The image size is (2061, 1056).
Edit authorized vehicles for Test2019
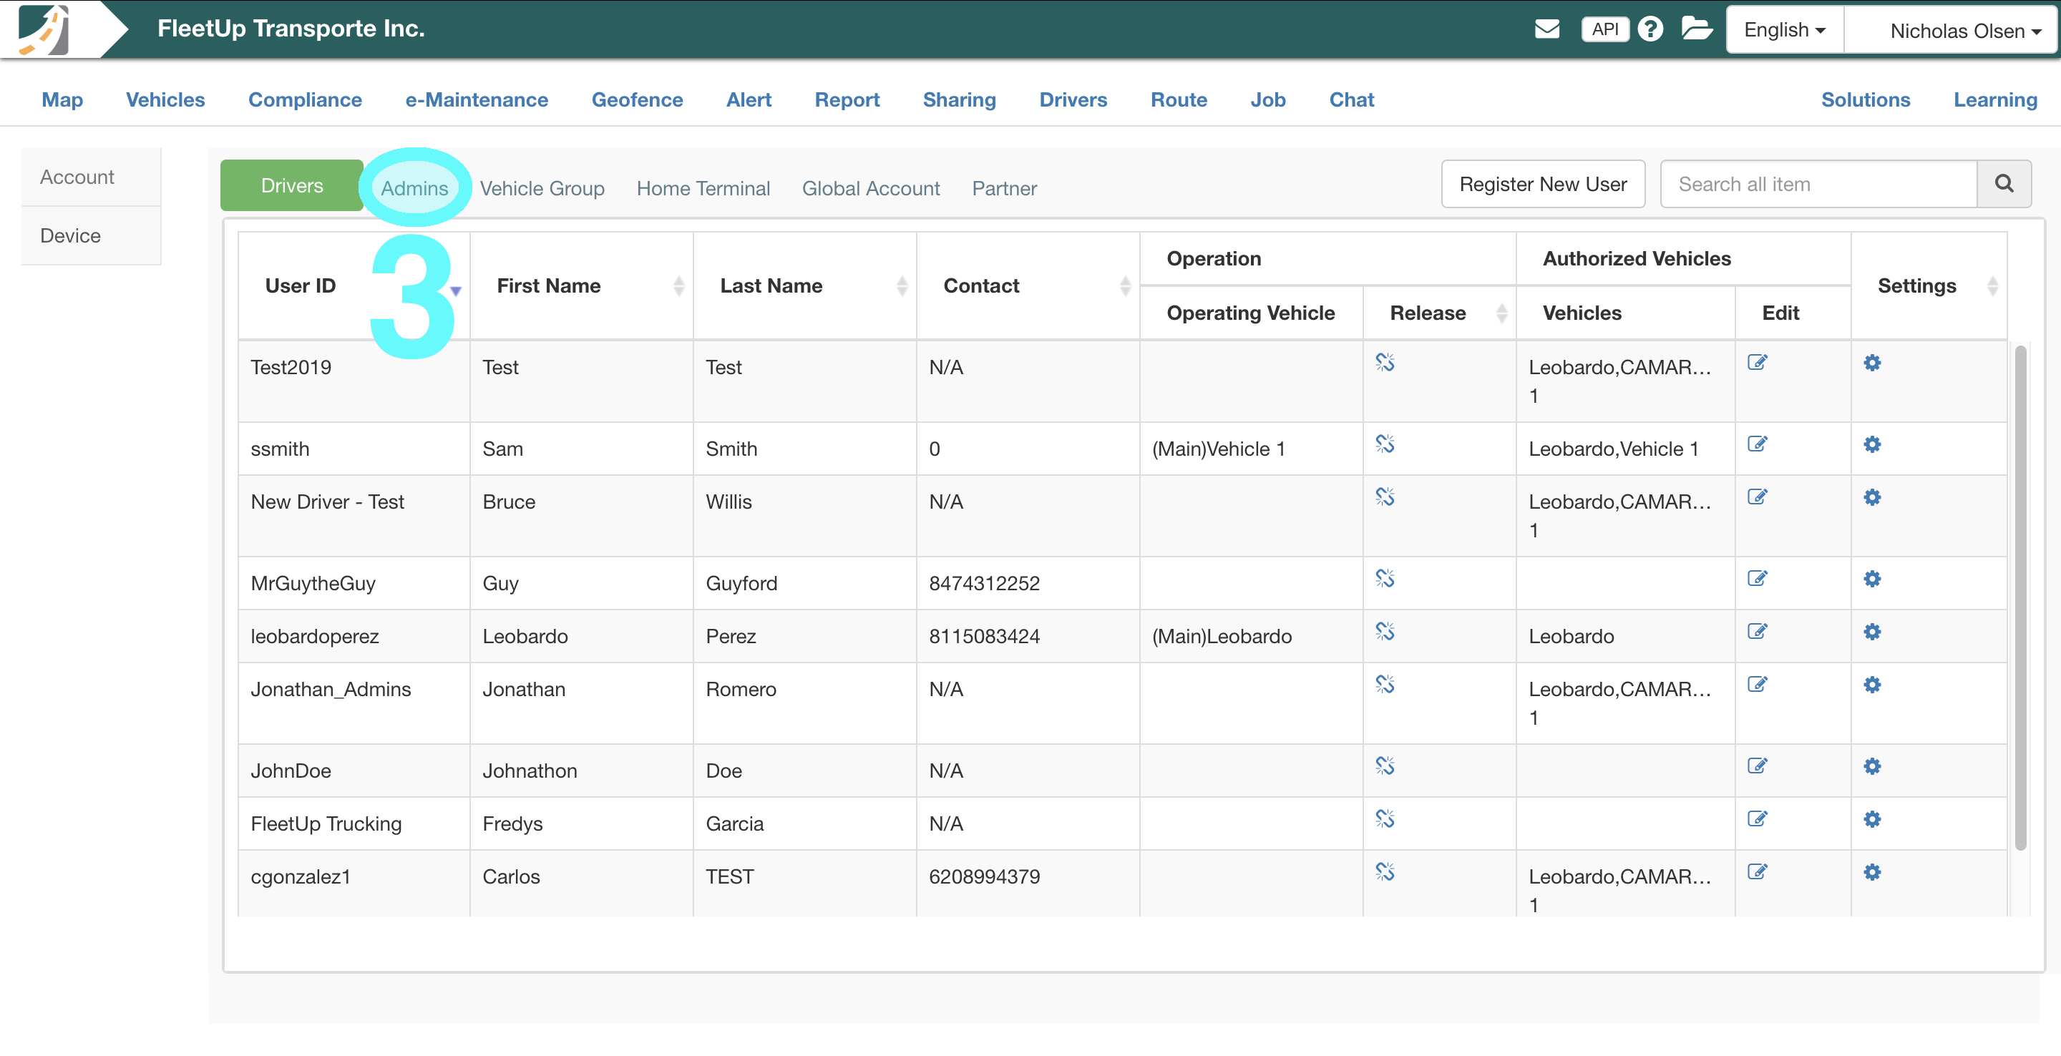[x=1757, y=363]
